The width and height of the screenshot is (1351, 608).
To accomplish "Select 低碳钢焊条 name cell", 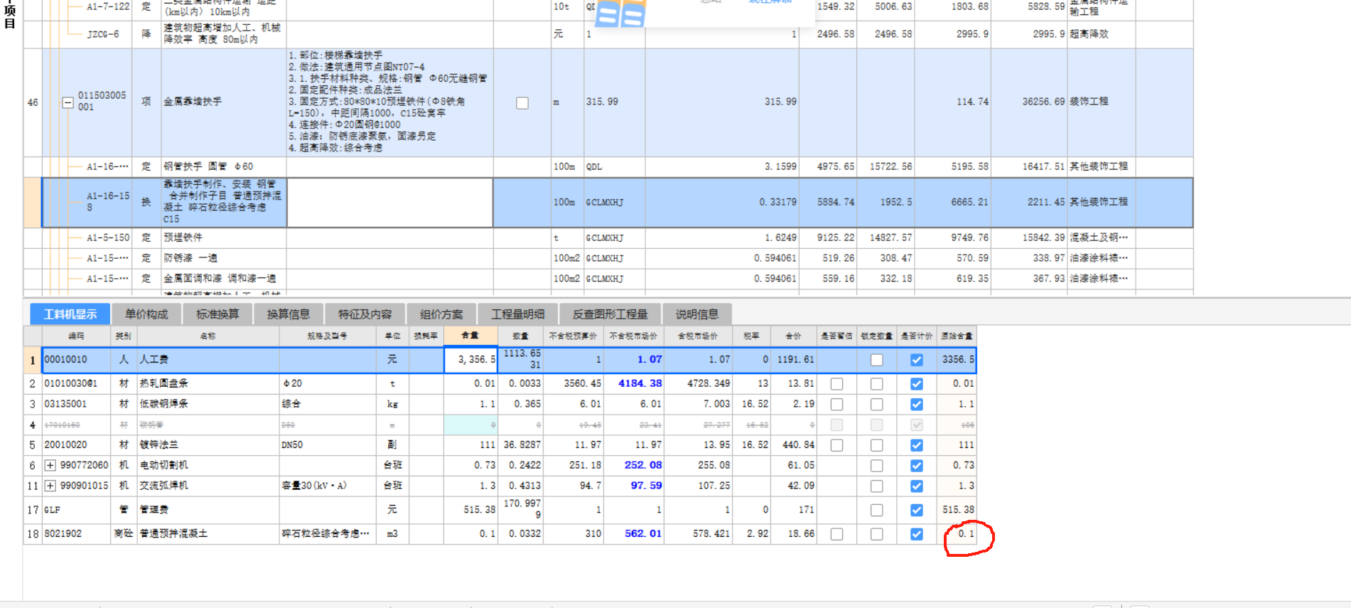I will [208, 404].
